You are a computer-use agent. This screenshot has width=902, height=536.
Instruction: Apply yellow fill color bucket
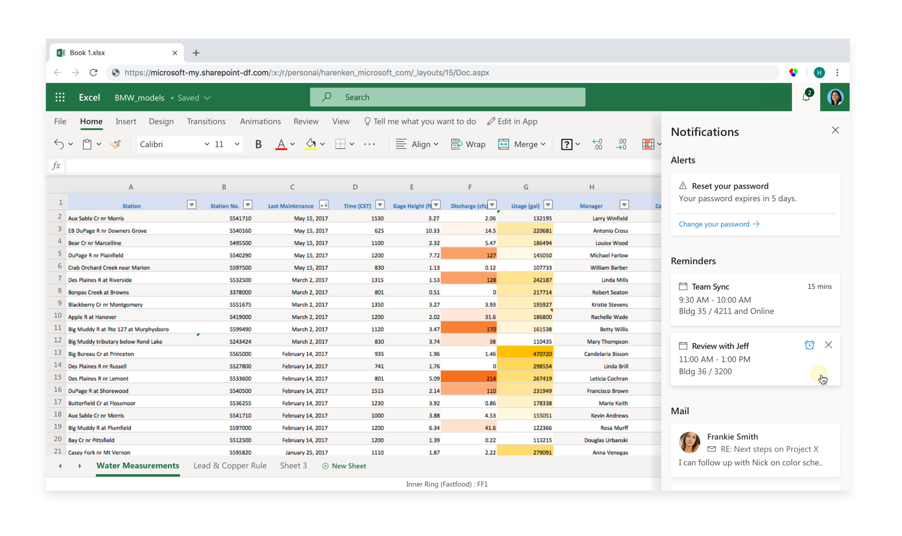(311, 144)
